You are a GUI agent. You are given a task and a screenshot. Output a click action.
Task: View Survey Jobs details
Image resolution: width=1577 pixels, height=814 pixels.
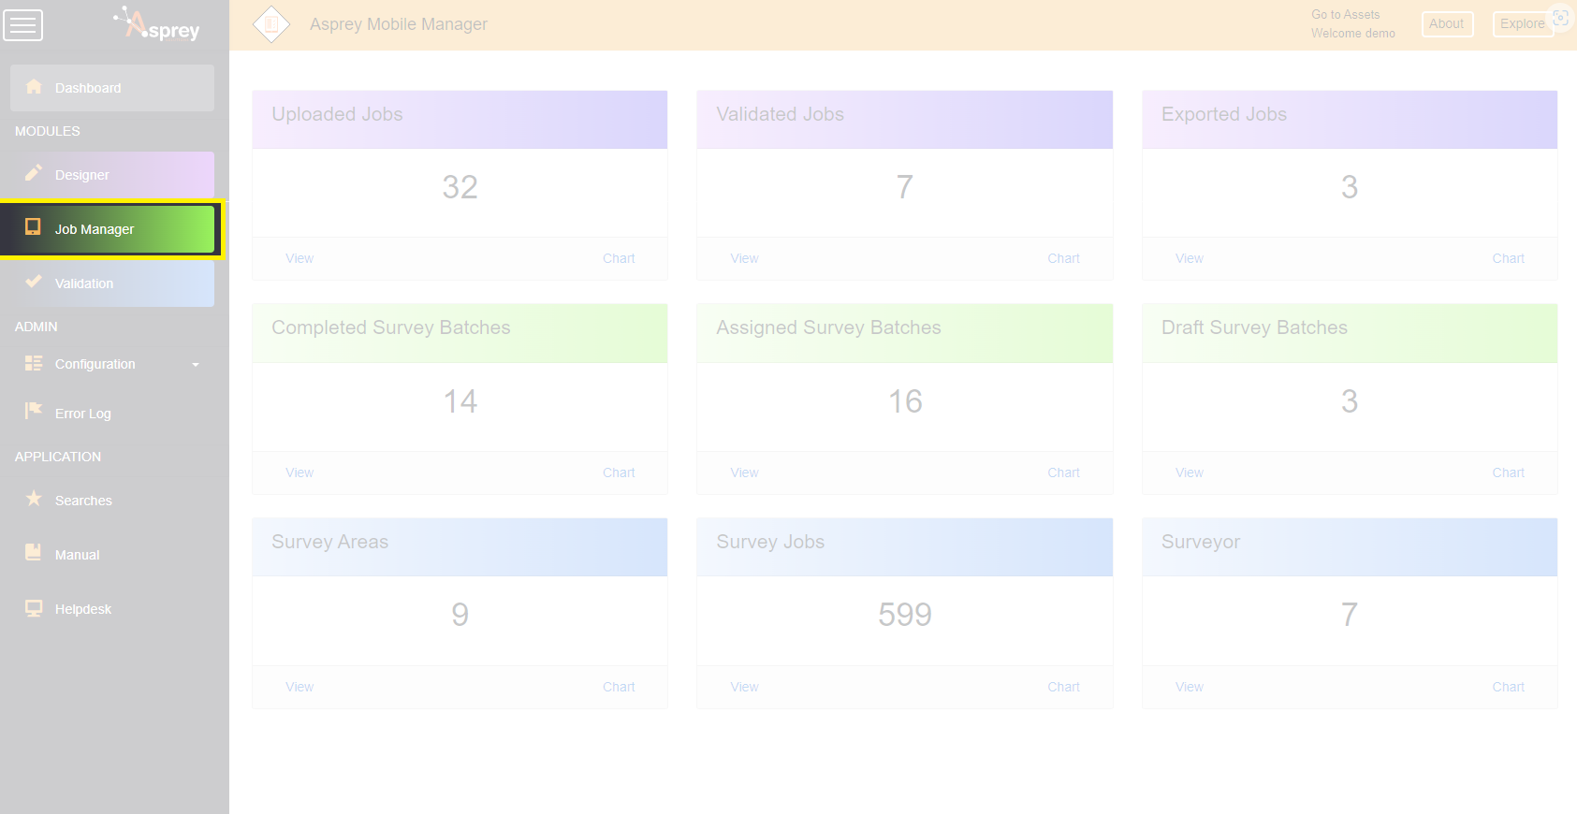pos(744,687)
